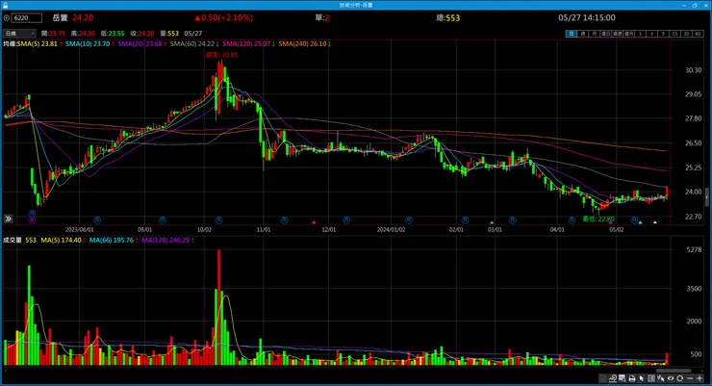712x386 pixels.
Task: Click the circular refresh icon
Action: click(679, 378)
